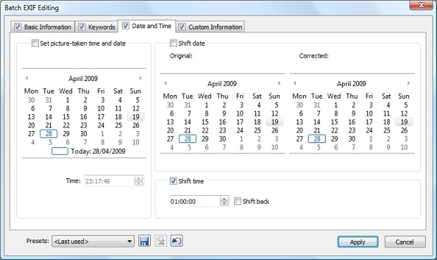Select day 19 in the left calendar
The height and width of the screenshot is (260, 437).
click(x=136, y=117)
